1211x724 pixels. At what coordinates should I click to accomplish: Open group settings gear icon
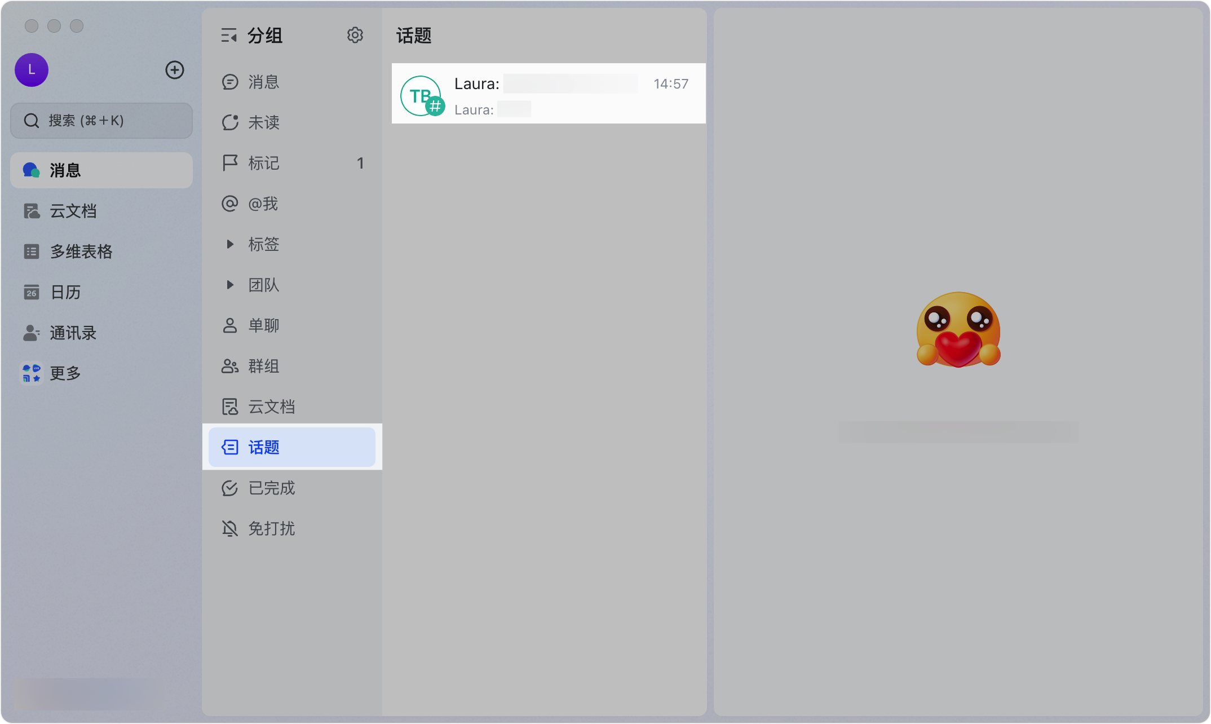(355, 36)
